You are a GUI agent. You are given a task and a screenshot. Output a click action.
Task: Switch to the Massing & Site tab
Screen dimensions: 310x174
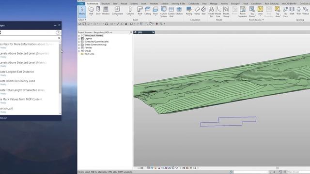(x=178, y=3)
